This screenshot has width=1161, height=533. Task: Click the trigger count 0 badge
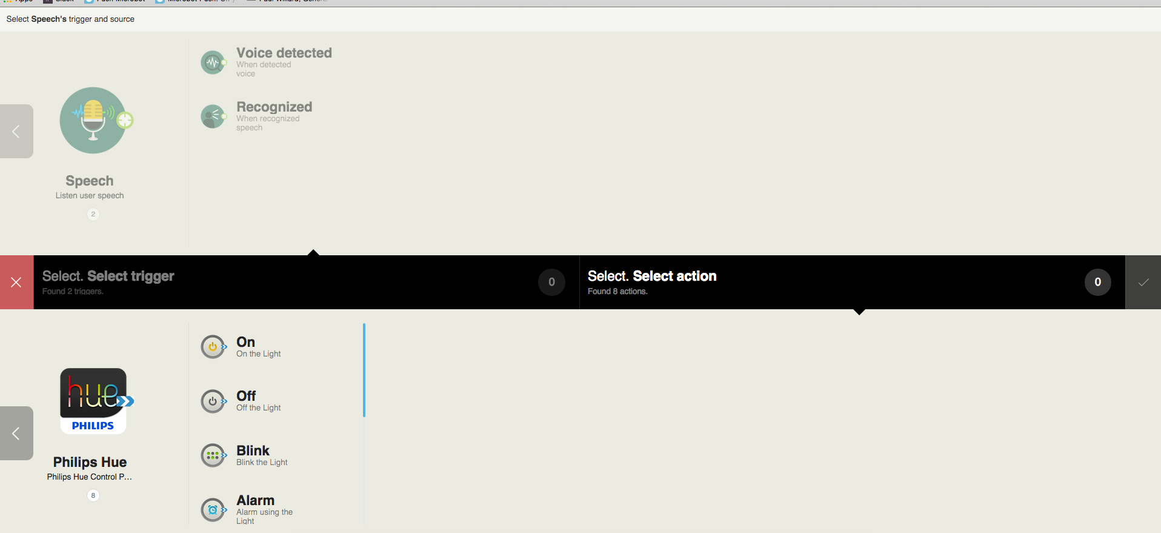pos(551,282)
